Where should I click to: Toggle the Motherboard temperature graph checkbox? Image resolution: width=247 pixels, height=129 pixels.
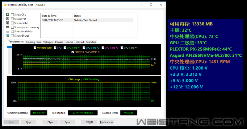tap(35, 48)
